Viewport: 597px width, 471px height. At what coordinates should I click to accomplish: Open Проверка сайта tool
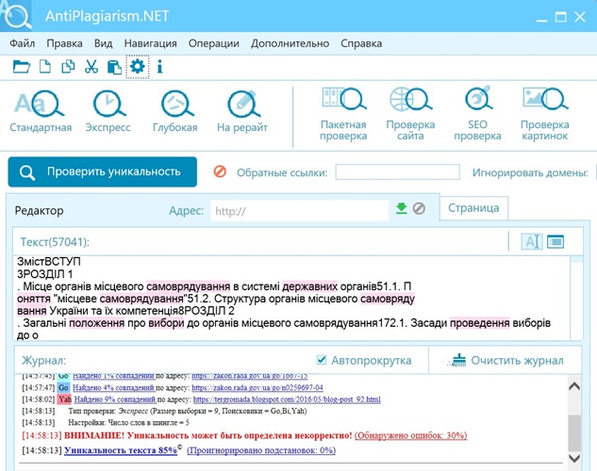coord(410,114)
